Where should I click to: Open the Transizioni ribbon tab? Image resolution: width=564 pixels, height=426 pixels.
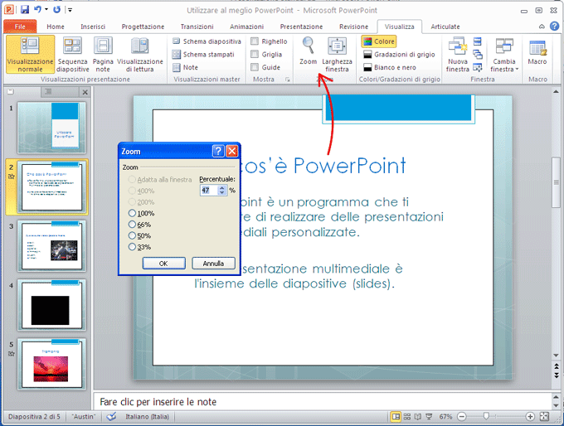point(197,27)
